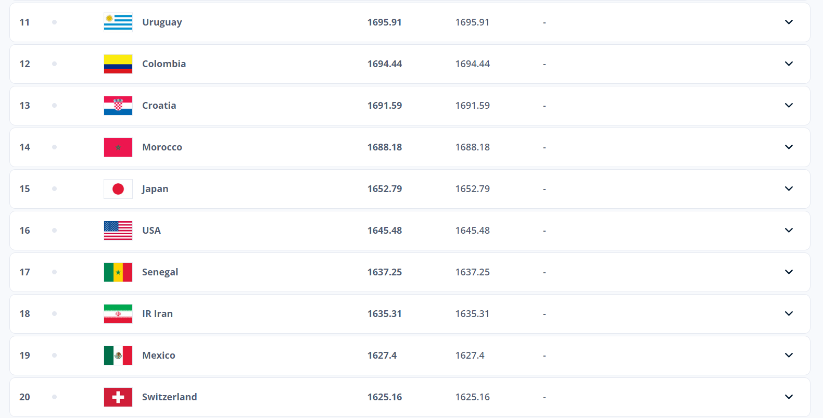The width and height of the screenshot is (823, 418).
Task: Expand the Senegal ranking details
Action: tap(789, 272)
